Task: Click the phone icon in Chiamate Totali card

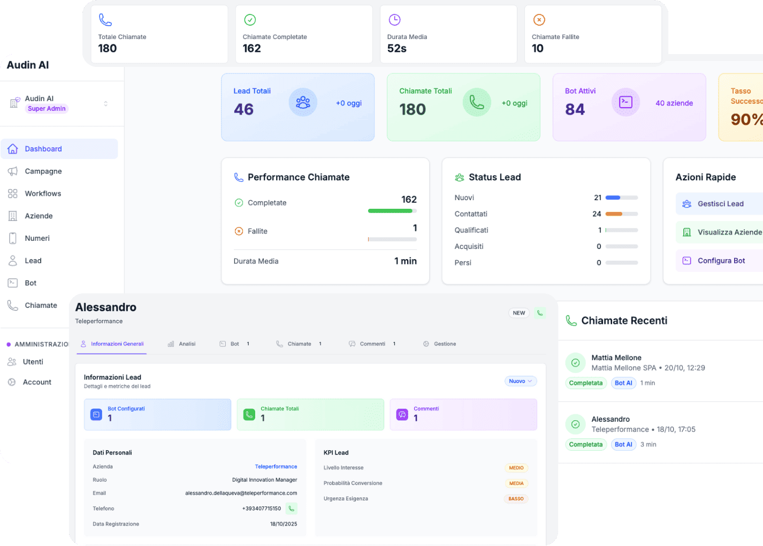Action: [476, 102]
